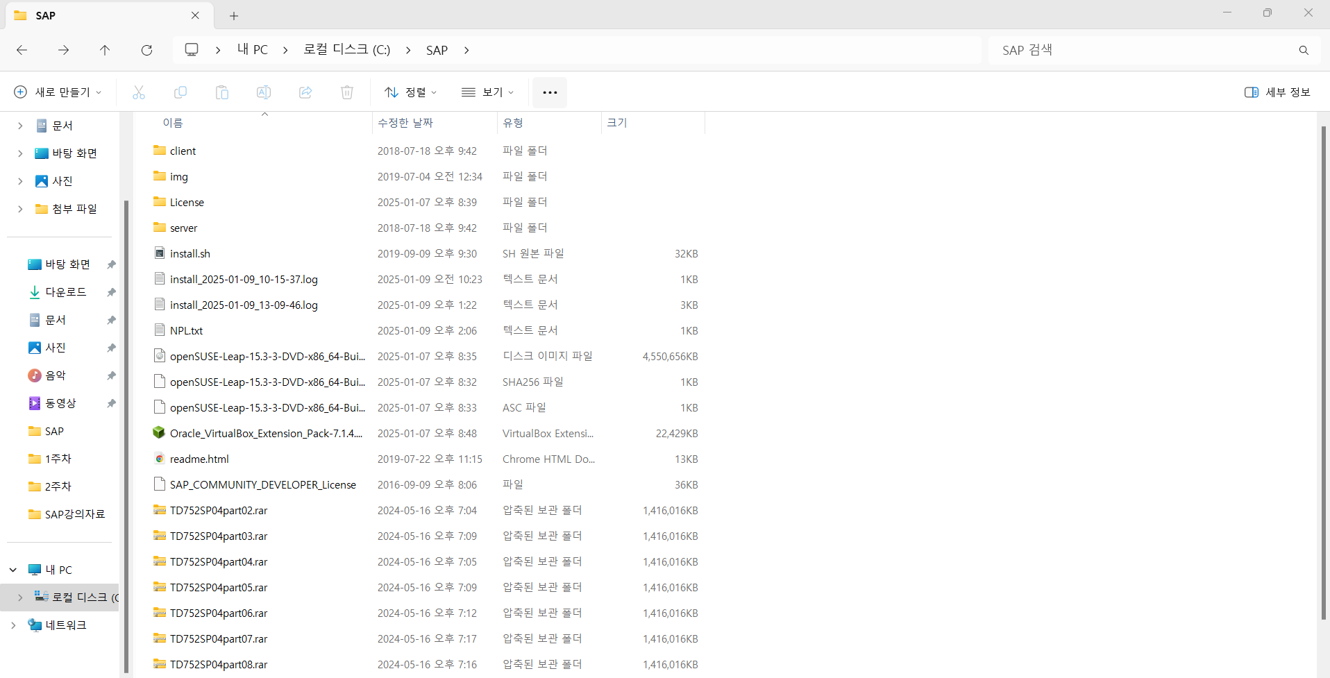Image resolution: width=1330 pixels, height=678 pixels.
Task: Expand the 문서 tree node
Action: click(x=20, y=126)
